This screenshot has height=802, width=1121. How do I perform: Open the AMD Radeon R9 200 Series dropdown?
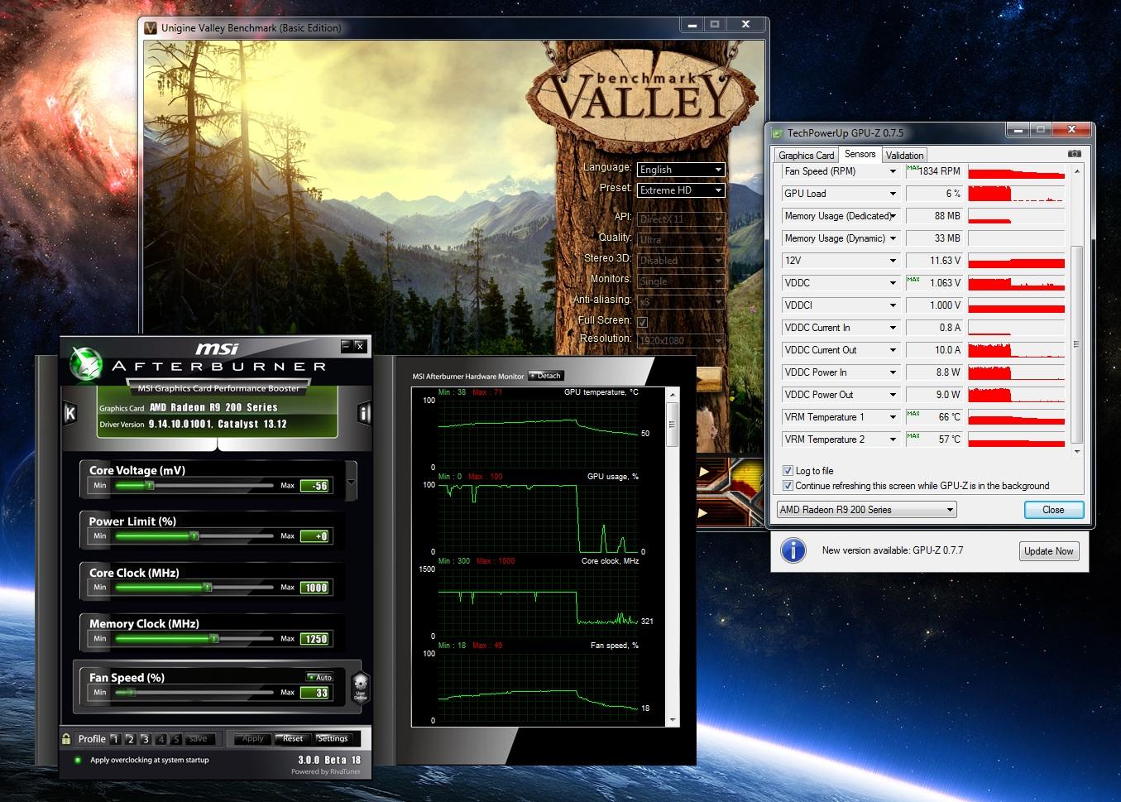(x=866, y=510)
